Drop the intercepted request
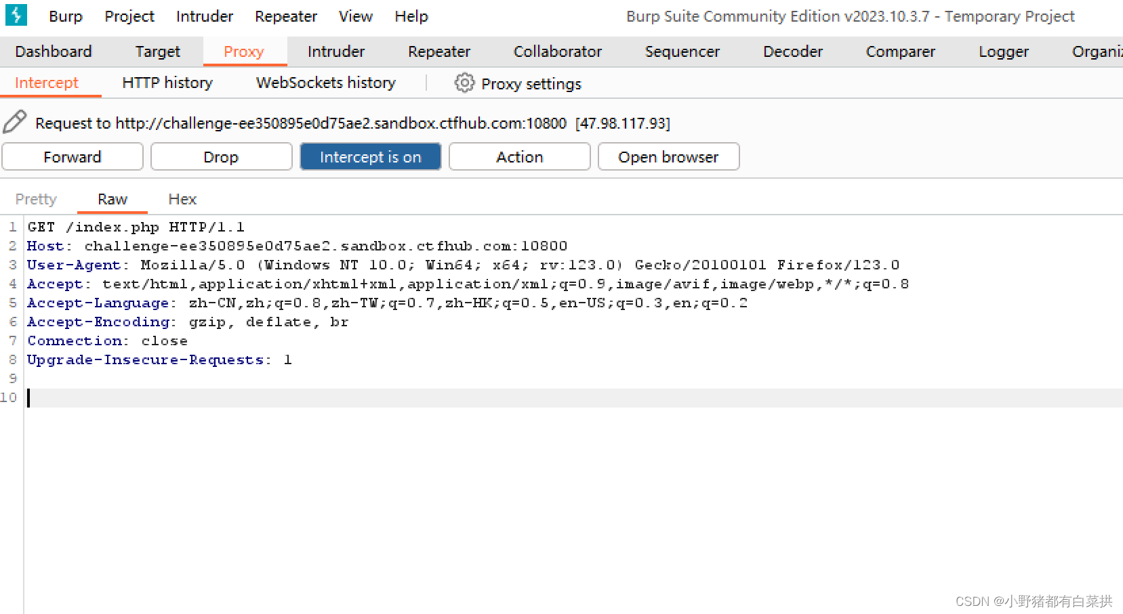Screen dimensions: 1123x614 (221, 156)
